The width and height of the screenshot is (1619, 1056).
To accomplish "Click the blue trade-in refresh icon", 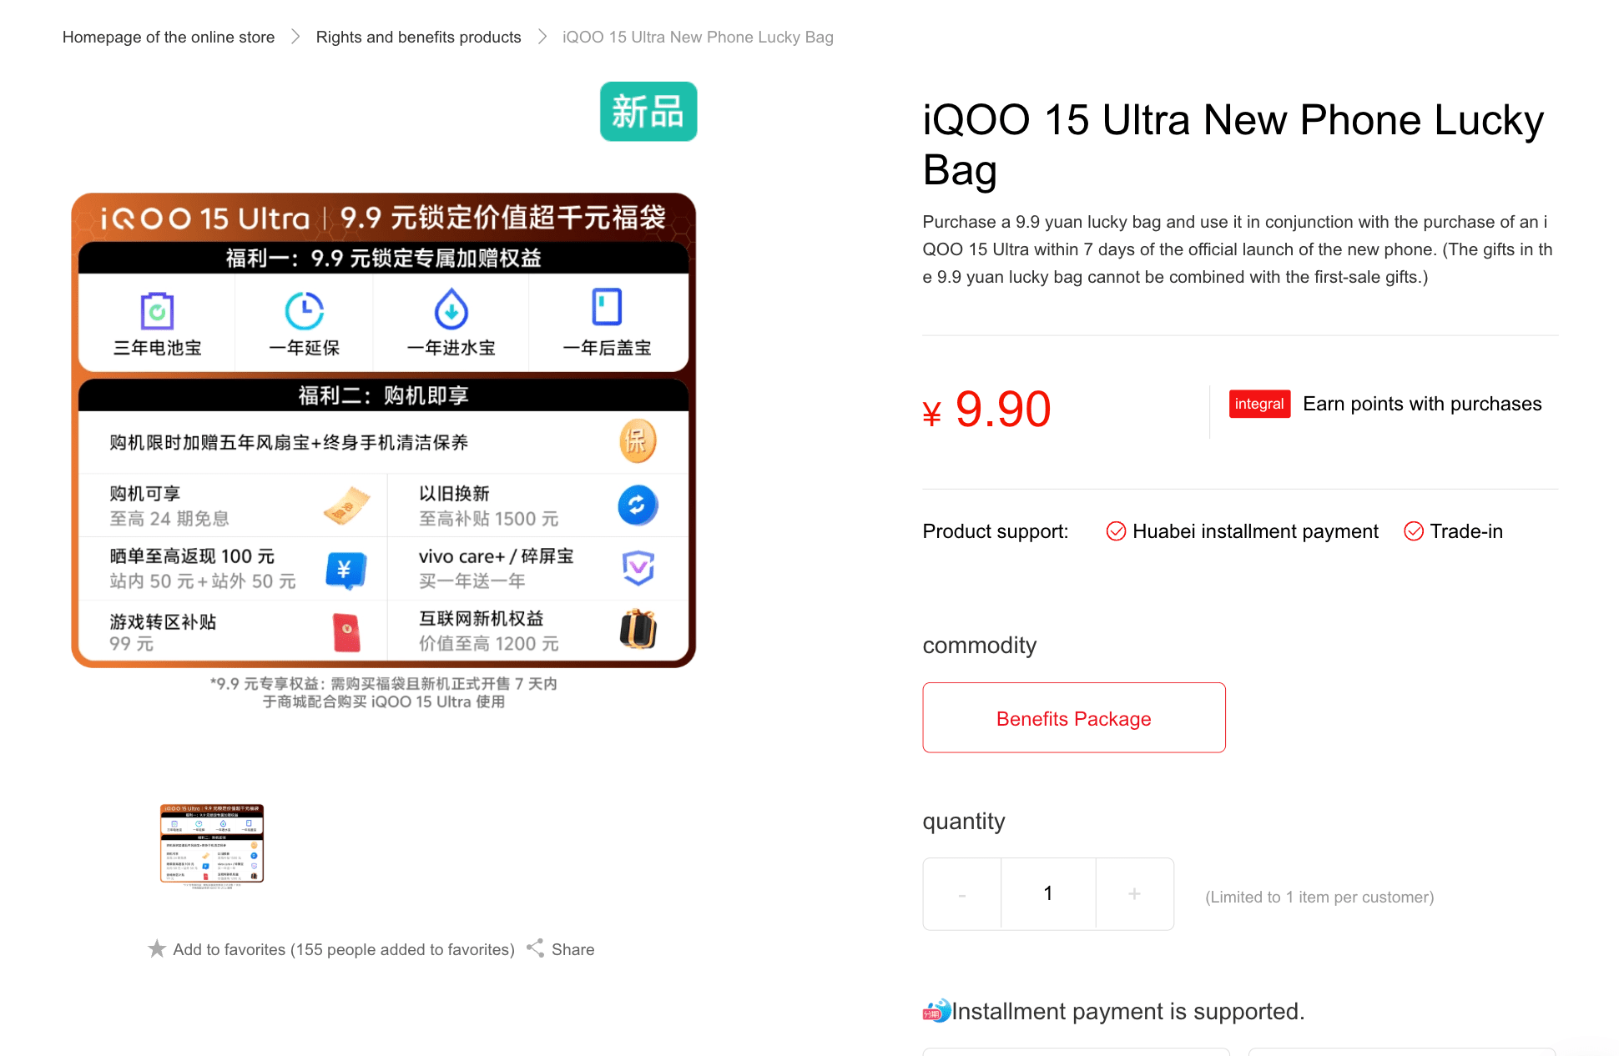I will [x=638, y=505].
